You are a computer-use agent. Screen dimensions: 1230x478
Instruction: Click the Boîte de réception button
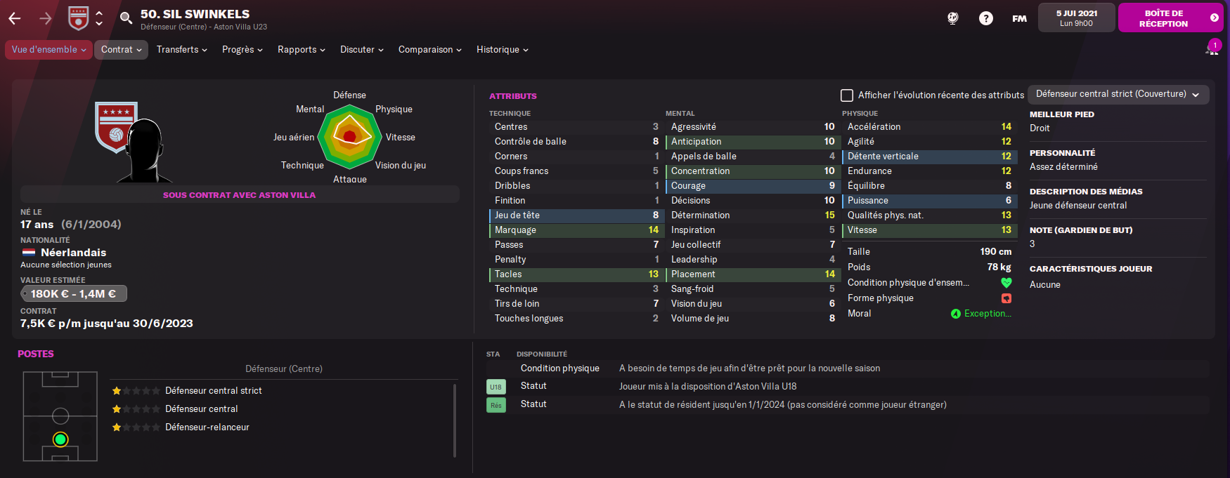1170,18
